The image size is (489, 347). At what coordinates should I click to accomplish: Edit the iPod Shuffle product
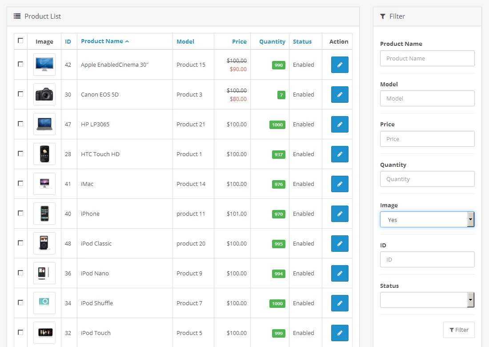pyautogui.click(x=340, y=303)
